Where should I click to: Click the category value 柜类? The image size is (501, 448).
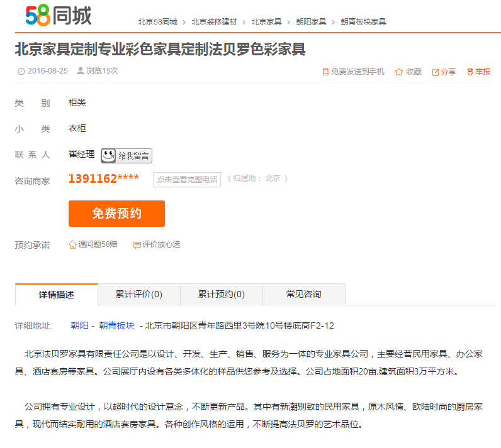(77, 102)
